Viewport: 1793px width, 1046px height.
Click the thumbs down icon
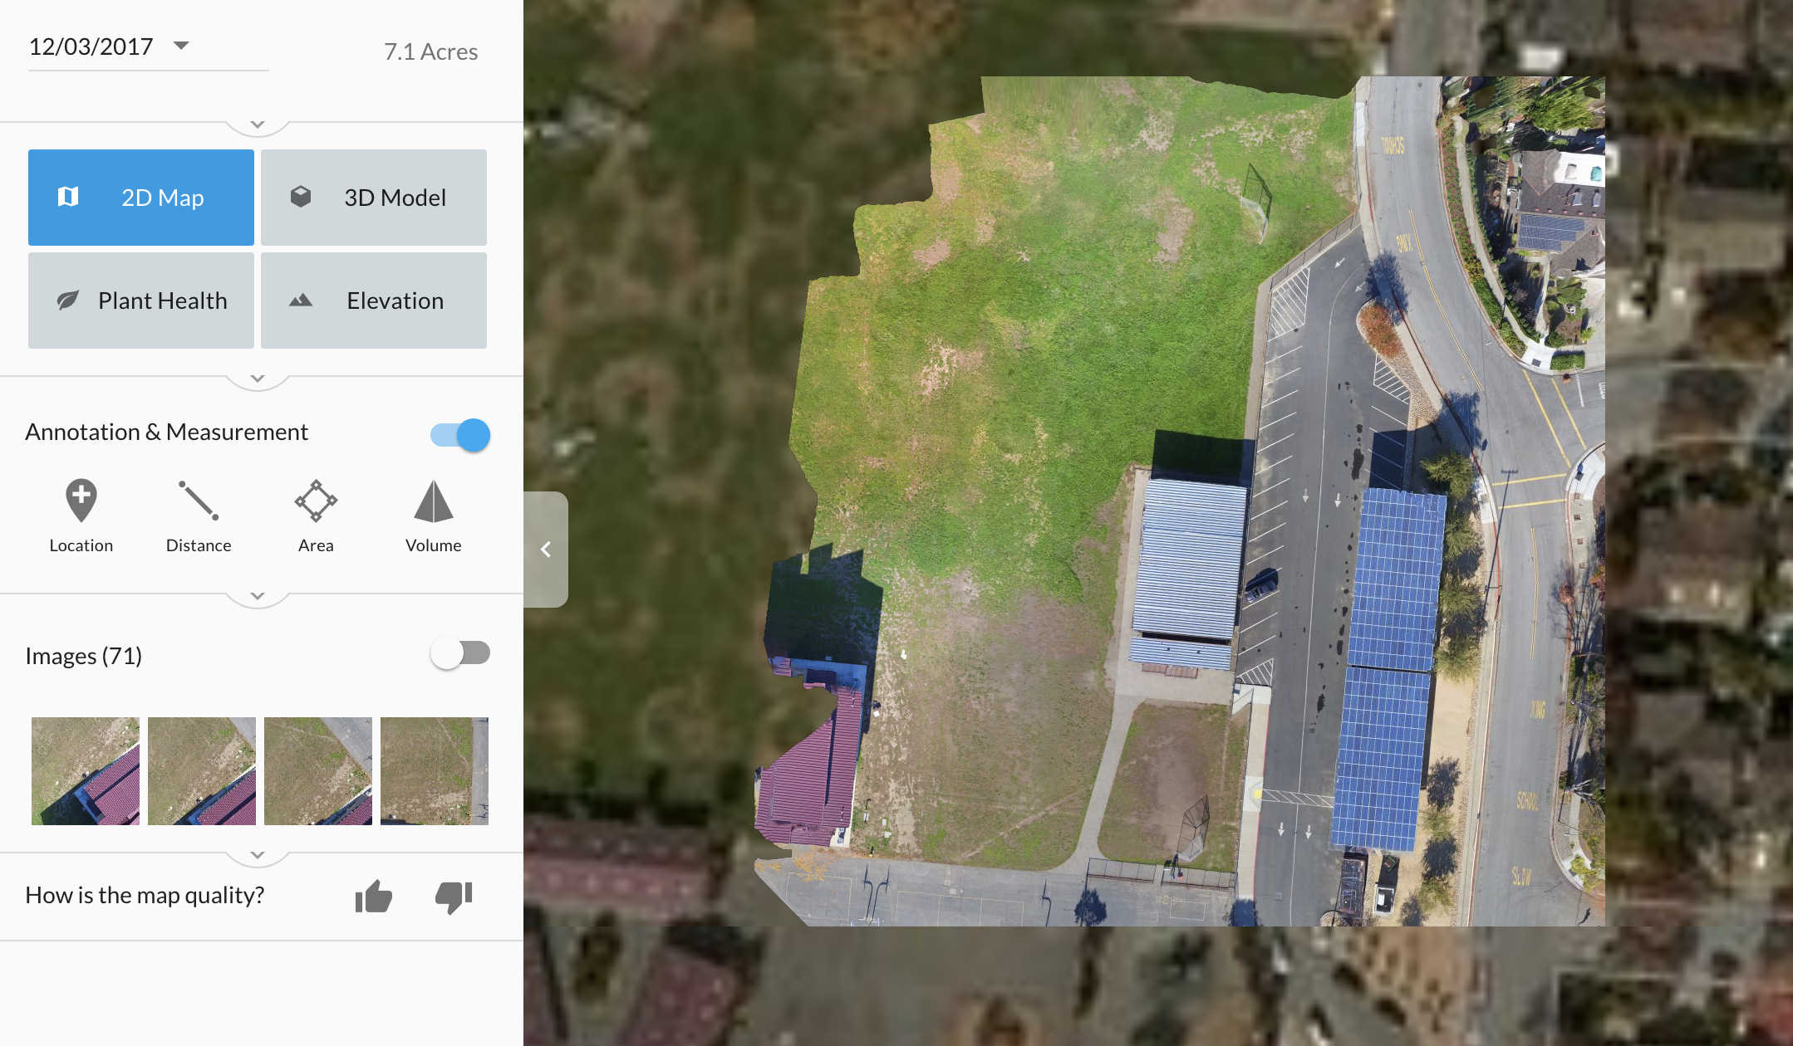pos(454,897)
